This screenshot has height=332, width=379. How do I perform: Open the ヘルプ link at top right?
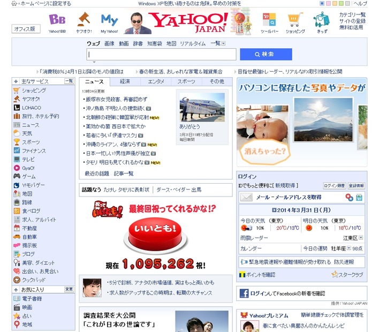tap(360, 3)
